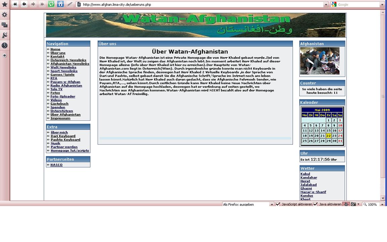Open the Dari Keyboard link

(63, 136)
